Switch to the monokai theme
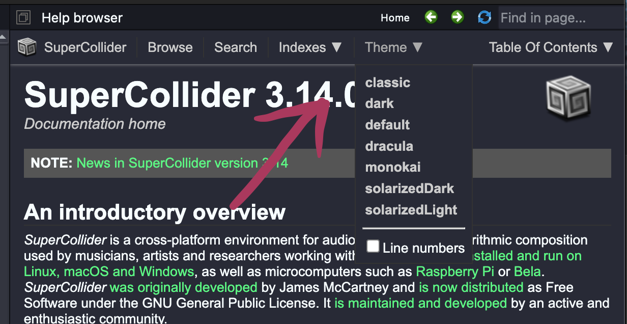This screenshot has width=627, height=324. tap(392, 167)
